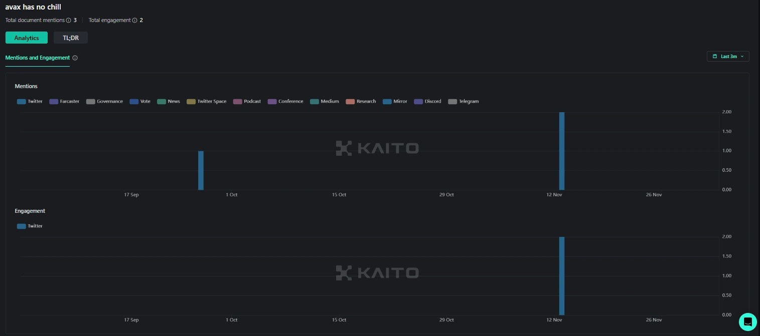Toggle the News legend item
Image resolution: width=760 pixels, height=336 pixels.
coord(168,102)
